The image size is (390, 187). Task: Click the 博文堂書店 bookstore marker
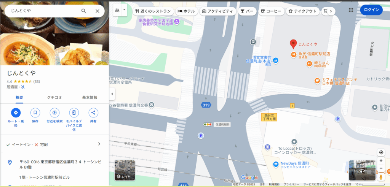275,60
